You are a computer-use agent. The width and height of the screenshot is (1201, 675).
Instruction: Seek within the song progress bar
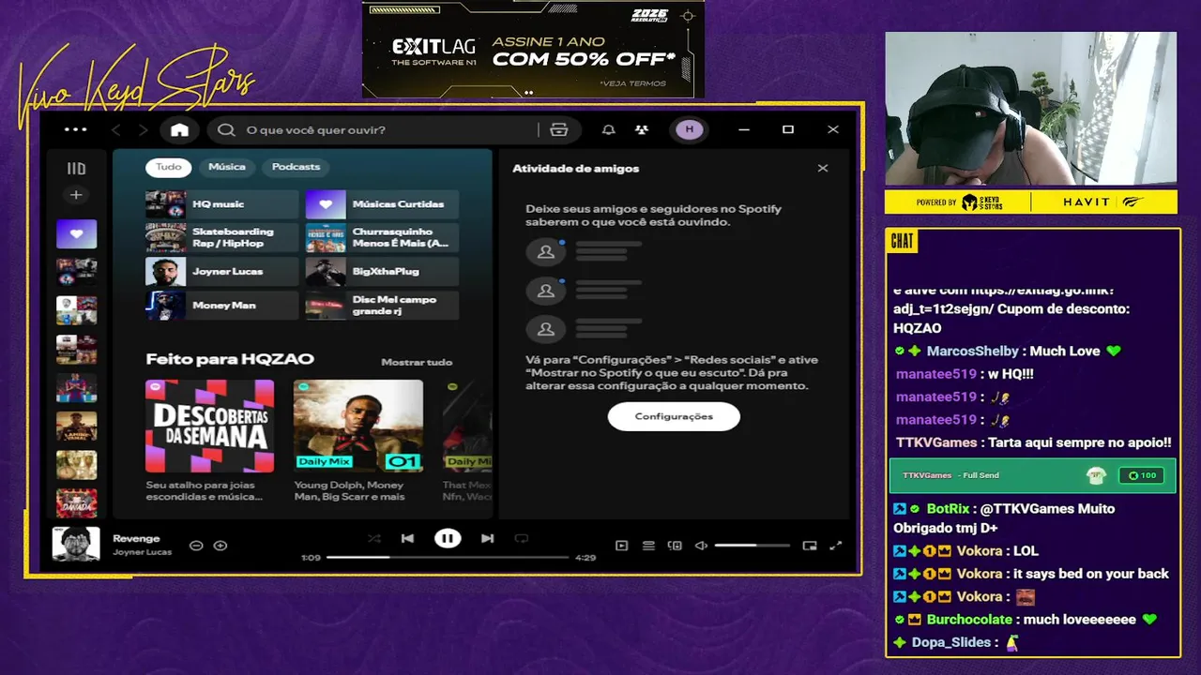coord(448,557)
